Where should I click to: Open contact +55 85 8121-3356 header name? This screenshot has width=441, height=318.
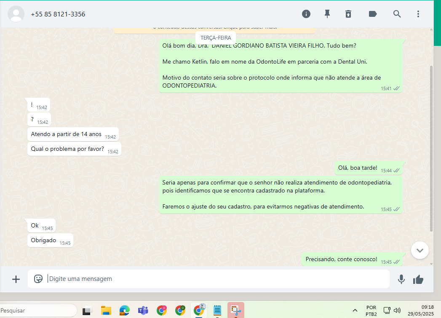pyautogui.click(x=58, y=14)
